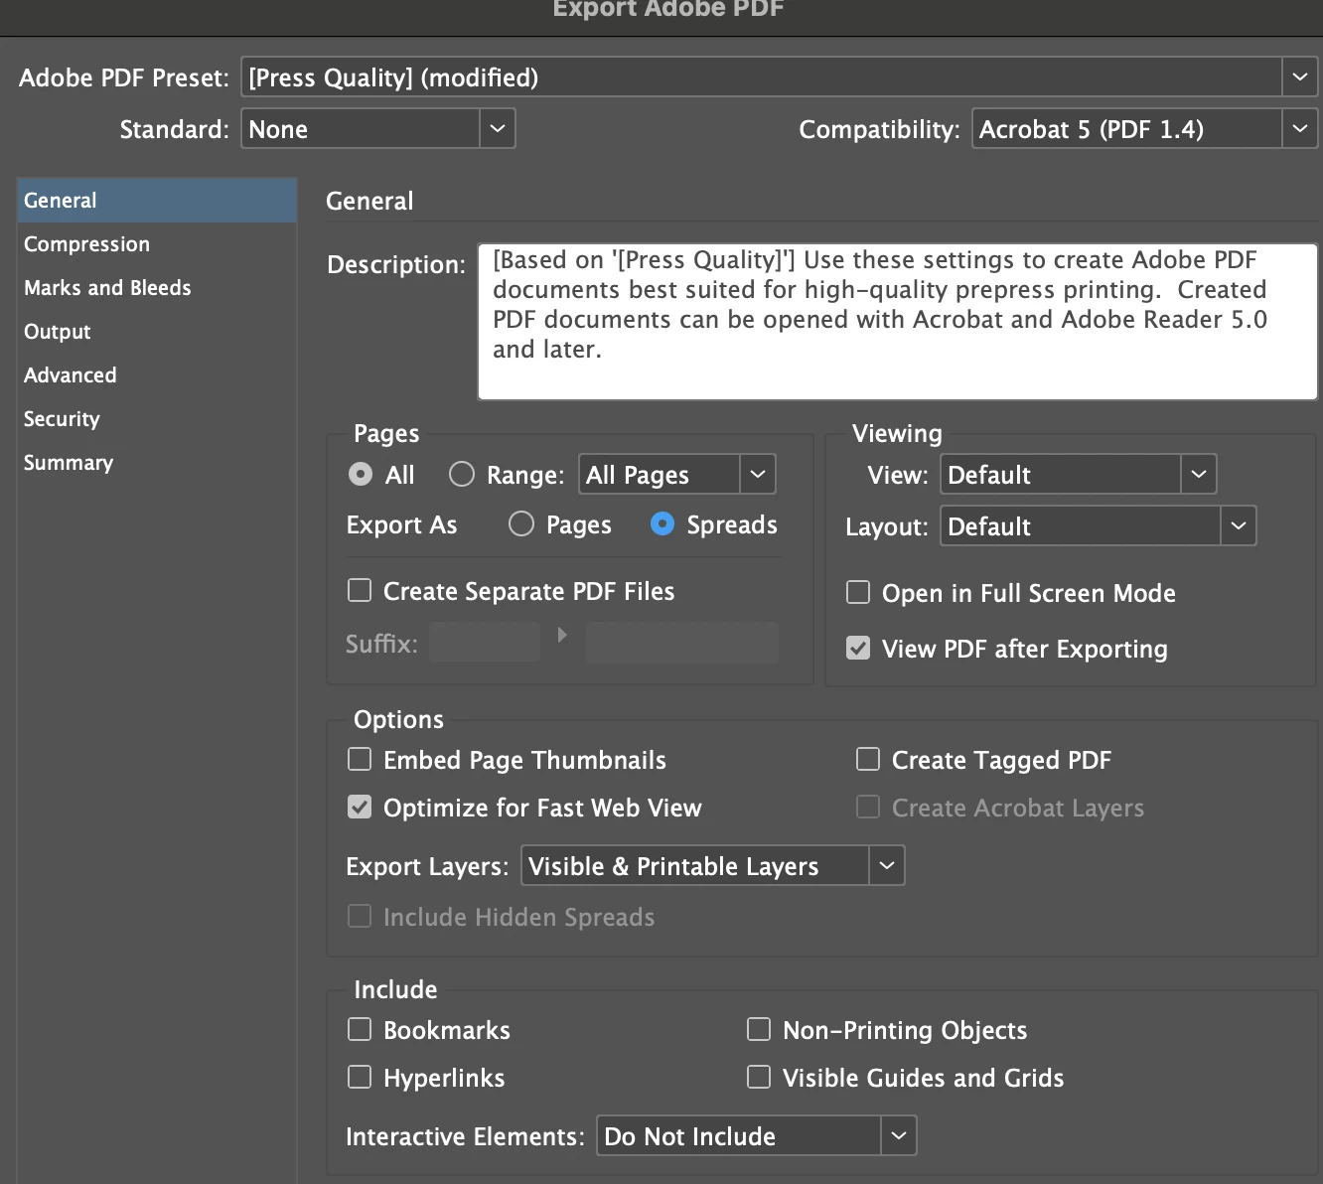Open Export Layers dropdown
The height and width of the screenshot is (1184, 1323).
click(x=713, y=866)
